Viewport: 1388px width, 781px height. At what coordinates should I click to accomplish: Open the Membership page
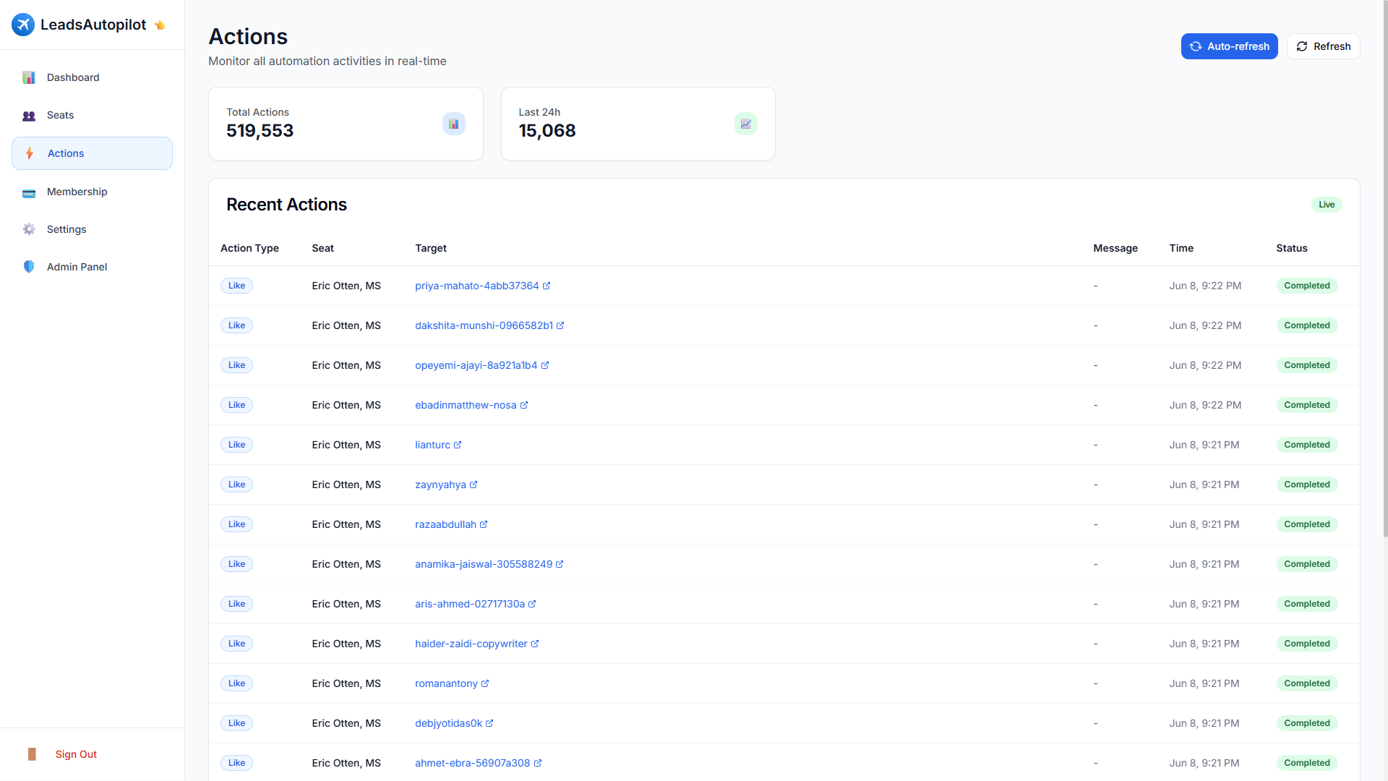tap(92, 192)
